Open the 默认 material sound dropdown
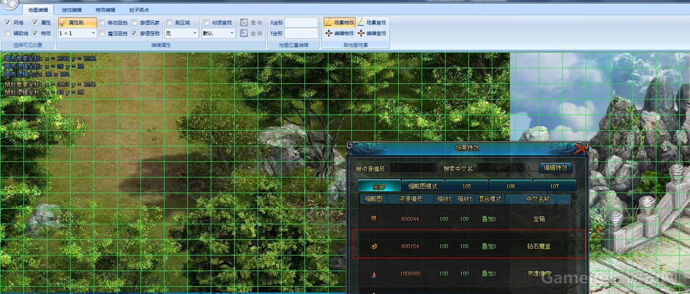Viewport: 690px width, 294px height. click(x=219, y=33)
